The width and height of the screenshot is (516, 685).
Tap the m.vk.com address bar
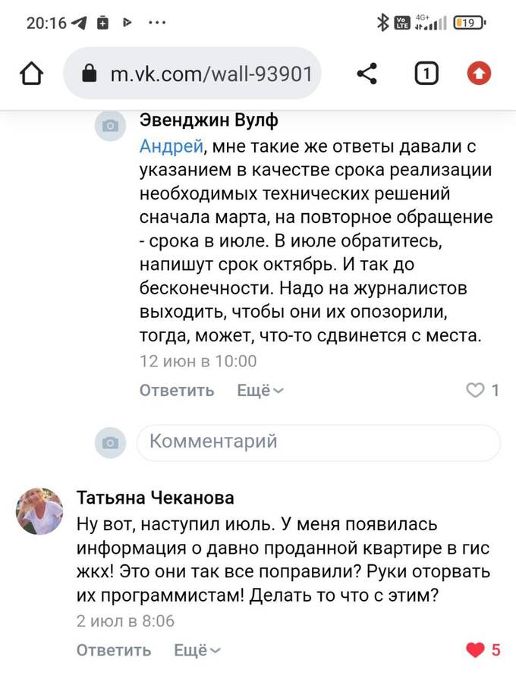pyautogui.click(x=192, y=74)
